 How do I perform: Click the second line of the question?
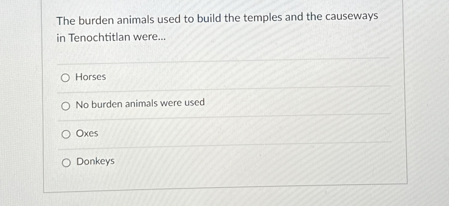111,38
